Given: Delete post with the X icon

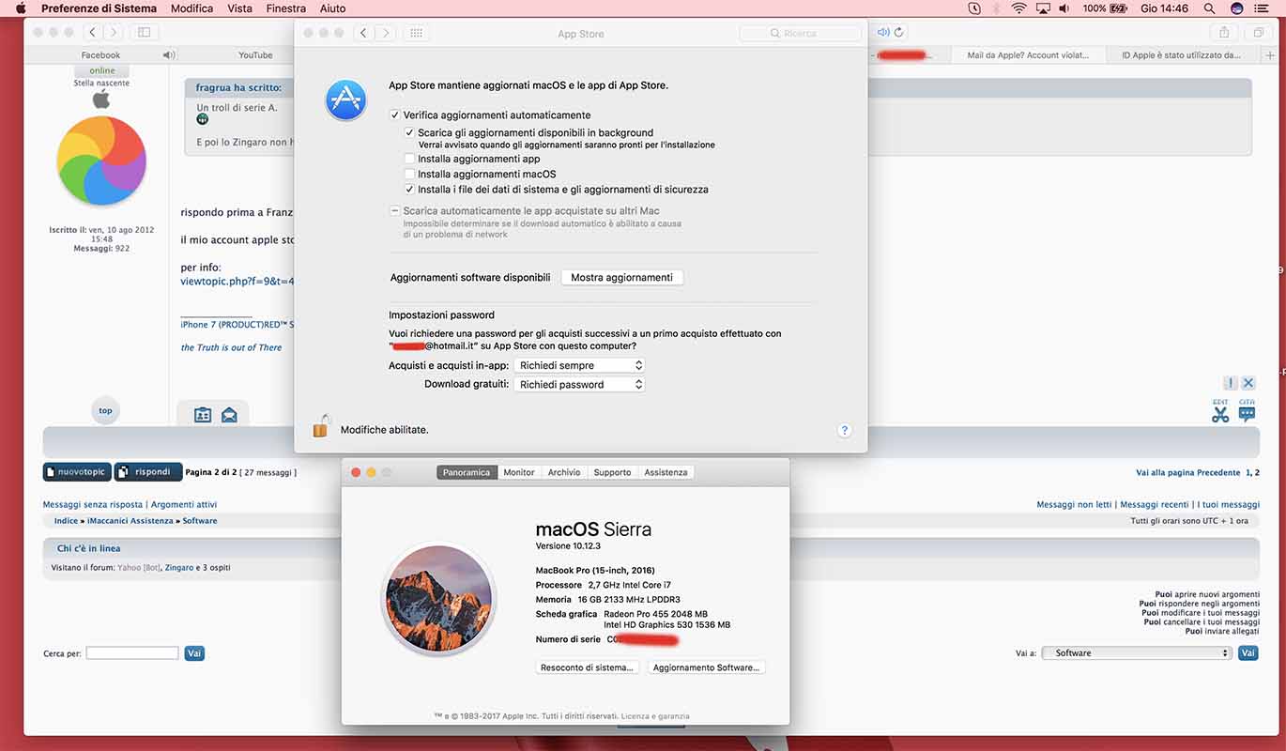Looking at the screenshot, I should [x=1248, y=383].
